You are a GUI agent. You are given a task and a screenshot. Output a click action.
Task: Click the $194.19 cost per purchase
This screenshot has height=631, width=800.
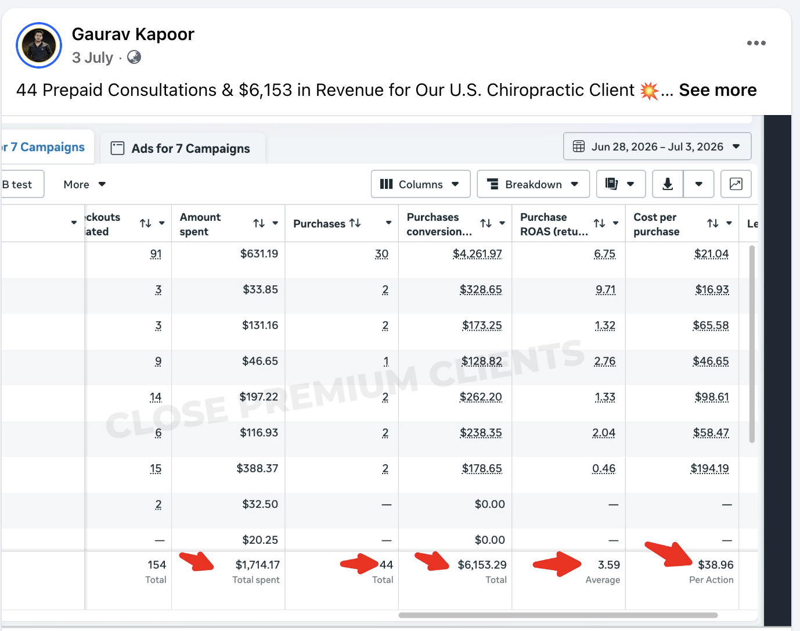pos(709,468)
